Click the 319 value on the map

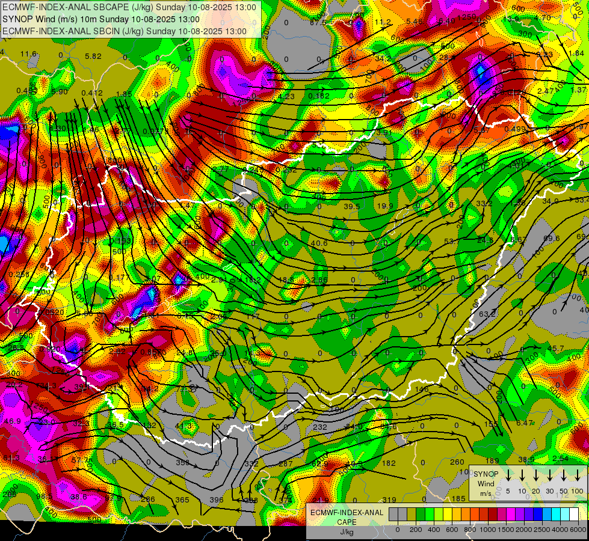[389, 500]
